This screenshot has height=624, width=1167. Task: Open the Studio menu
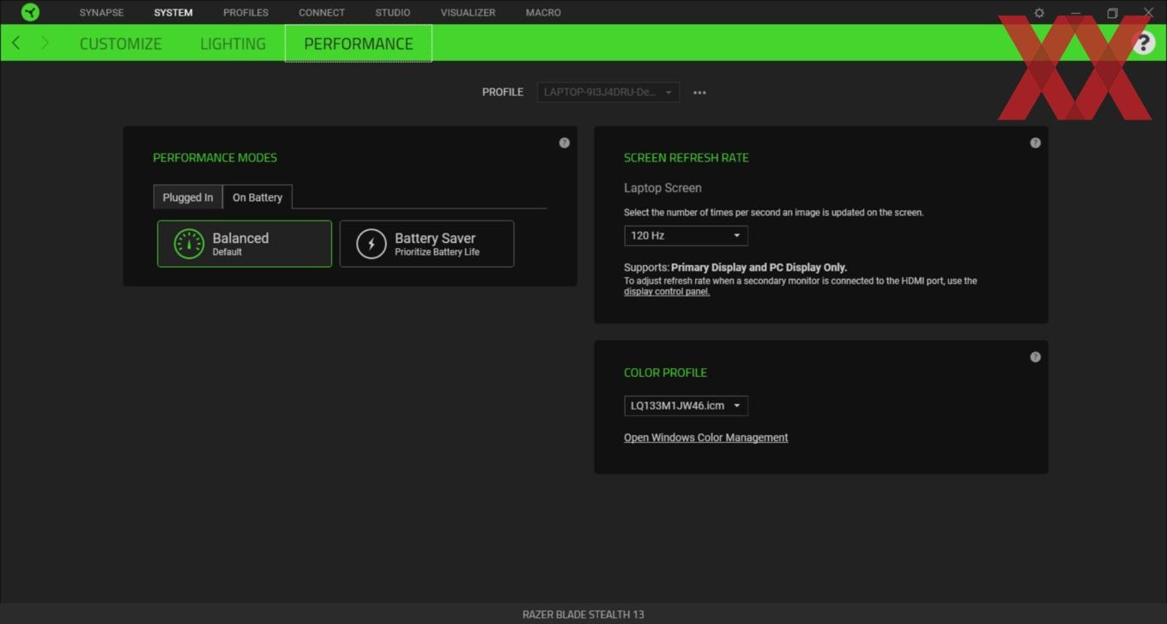point(392,13)
